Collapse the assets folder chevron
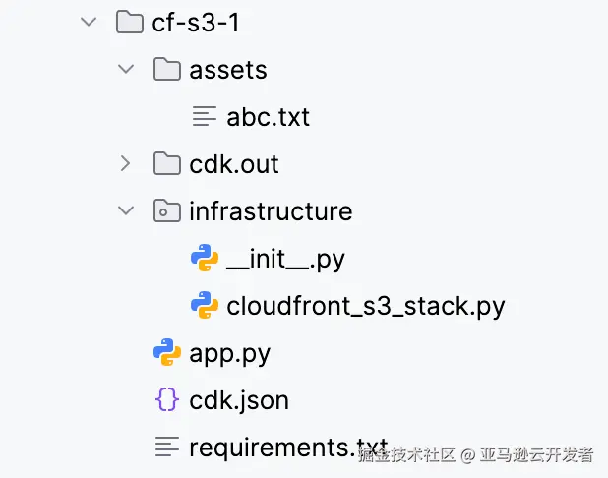This screenshot has height=478, width=608. pos(125,70)
